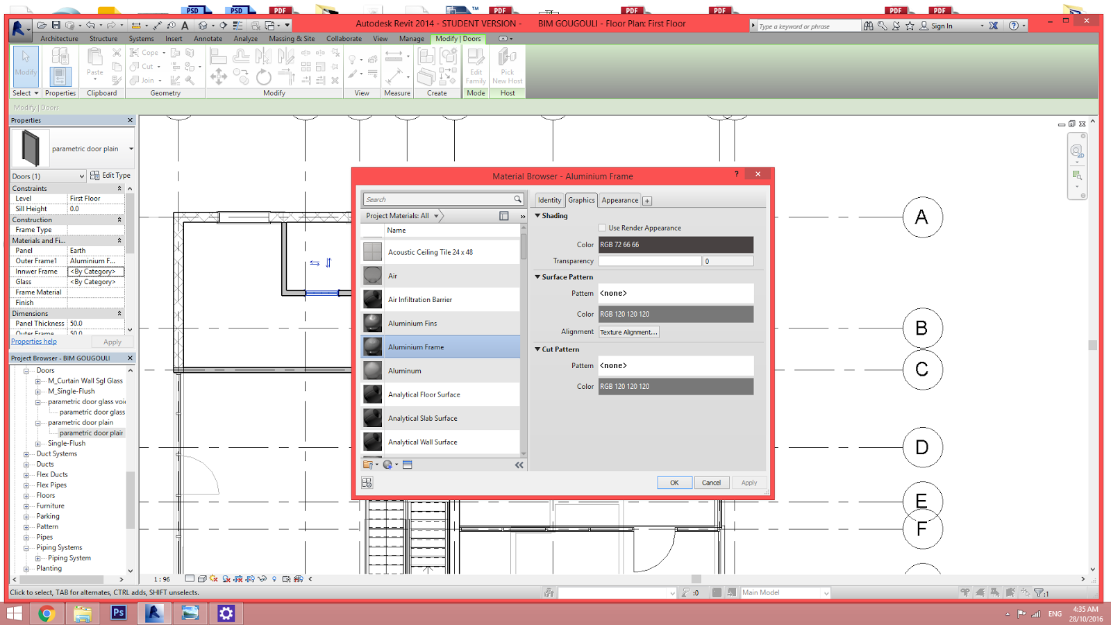Screen dimensions: 1111x625
Task: Adjust the Transparency slider
Action: click(650, 261)
